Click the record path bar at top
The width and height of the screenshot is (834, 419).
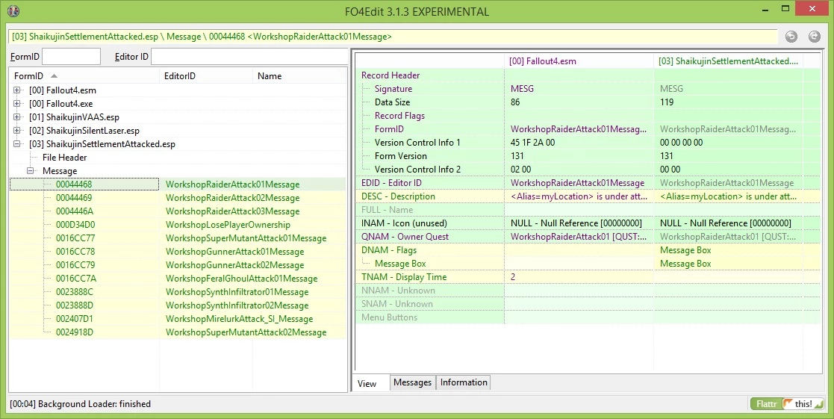tap(393, 37)
